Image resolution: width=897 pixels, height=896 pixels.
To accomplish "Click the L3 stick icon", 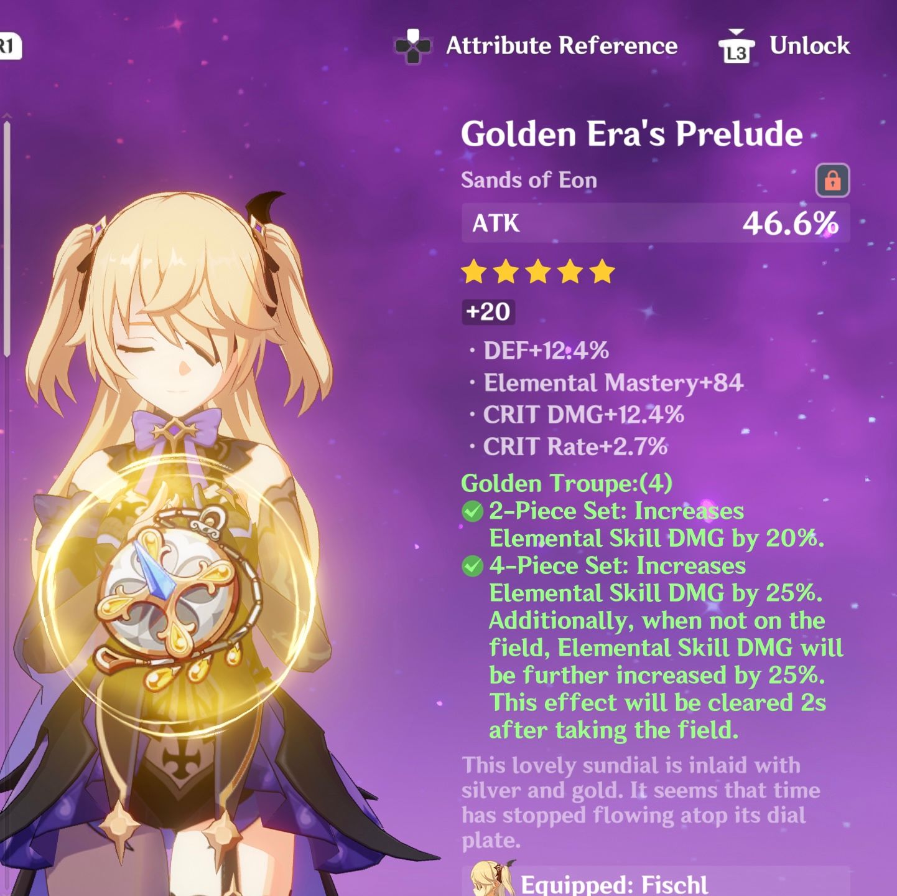I will pyautogui.click(x=736, y=47).
